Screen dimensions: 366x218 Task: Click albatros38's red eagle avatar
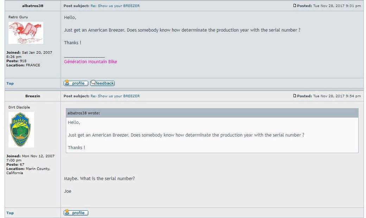click(26, 33)
